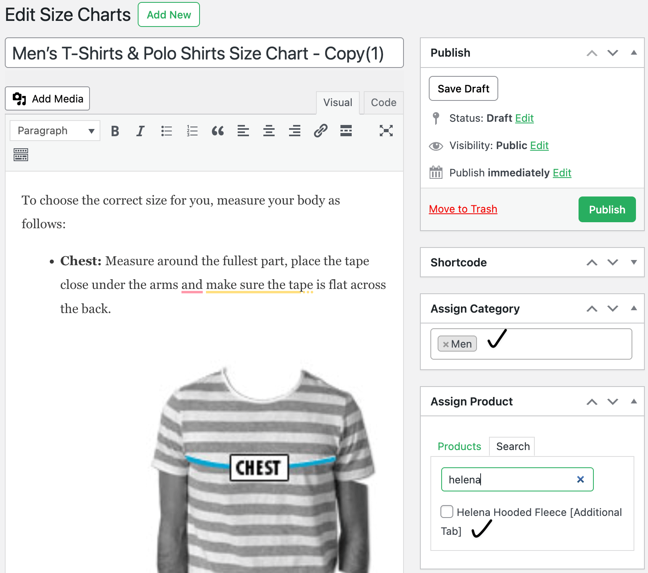Image resolution: width=648 pixels, height=573 pixels.
Task: Remove the Men category tag
Action: pos(446,344)
